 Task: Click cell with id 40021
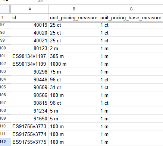coord(30,40)
